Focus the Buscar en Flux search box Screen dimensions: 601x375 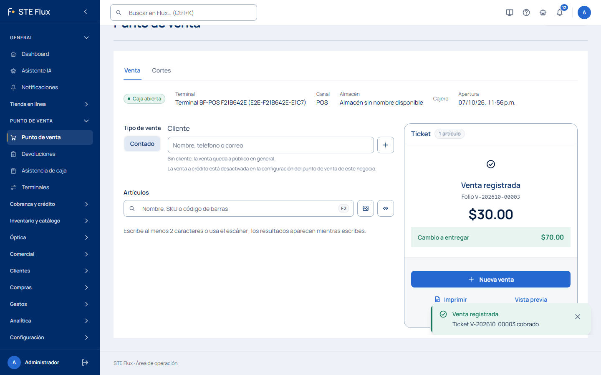(184, 12)
